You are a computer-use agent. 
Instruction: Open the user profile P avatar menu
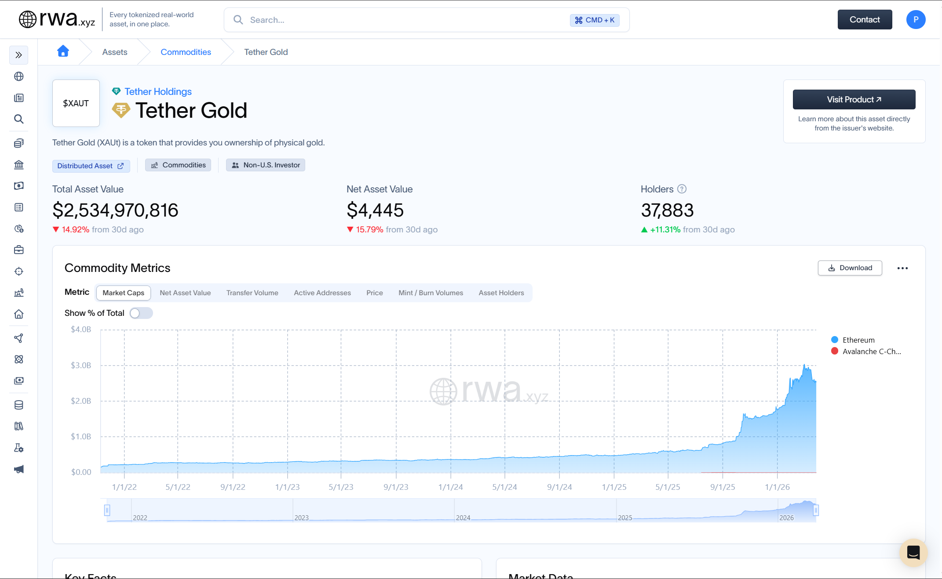916,20
